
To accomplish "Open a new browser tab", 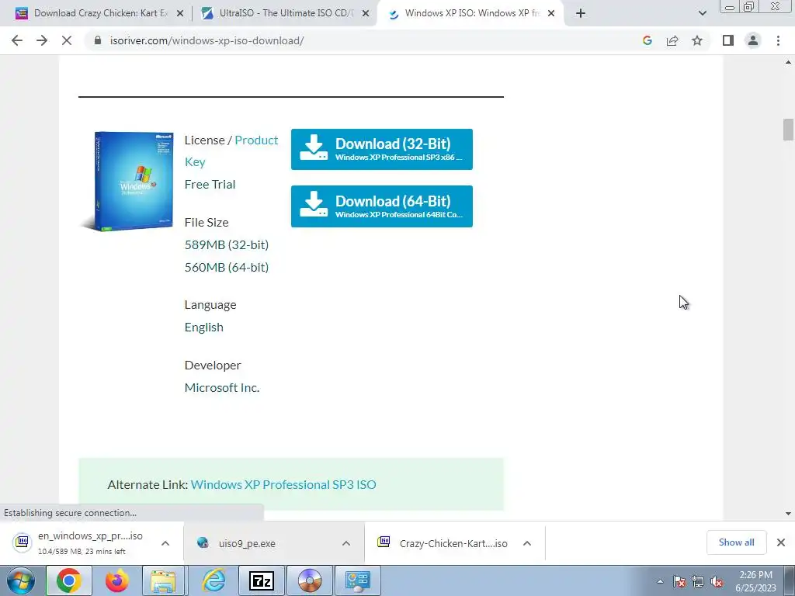I will point(581,13).
